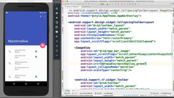Switch to the Design tab
The width and height of the screenshot is (174, 98).
(x=67, y=91)
